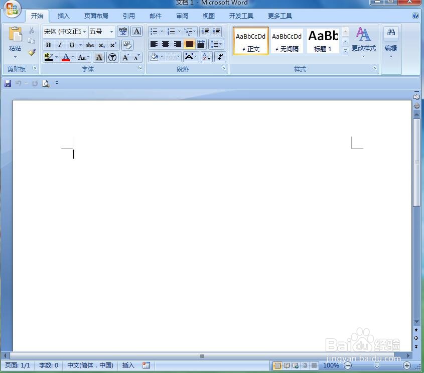Click subscript X2 icon
The width and height of the screenshot is (424, 373).
pos(101,45)
